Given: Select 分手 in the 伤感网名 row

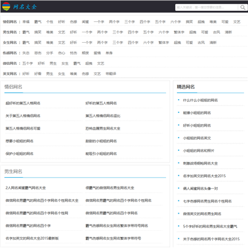Looking at the screenshot, I should click(x=50, y=53).
